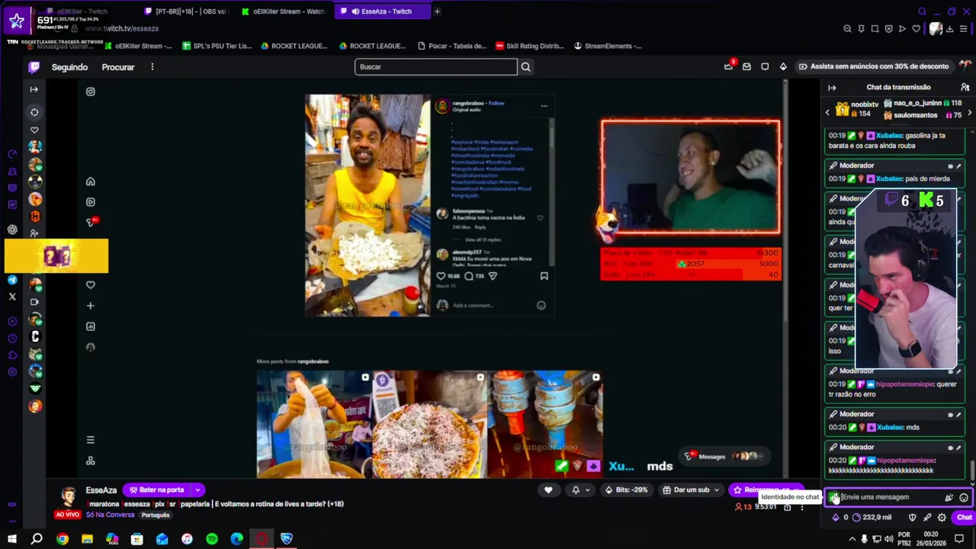Click the EsseAza streamer avatar
The image size is (976, 549).
tap(69, 497)
